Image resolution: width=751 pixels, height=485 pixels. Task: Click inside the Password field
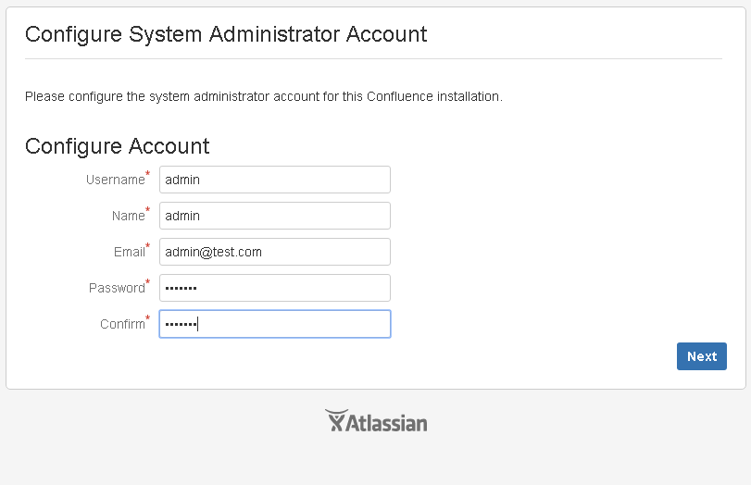[x=275, y=288]
